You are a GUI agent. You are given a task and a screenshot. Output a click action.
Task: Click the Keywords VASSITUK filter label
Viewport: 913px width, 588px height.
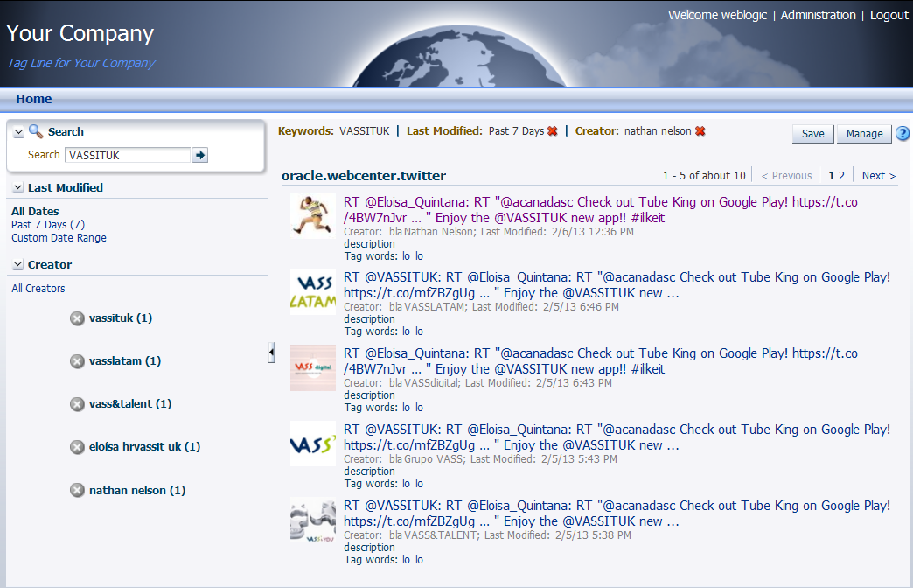pos(334,131)
